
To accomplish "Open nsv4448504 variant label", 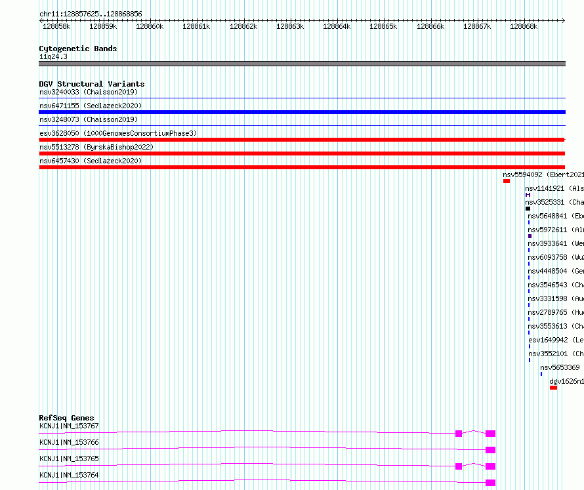I will point(556,271).
